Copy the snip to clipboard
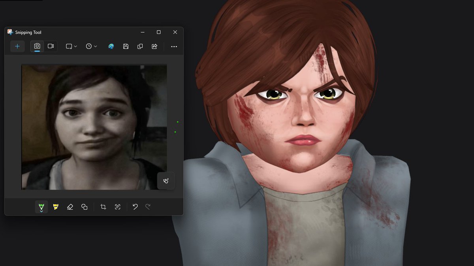Image resolution: width=474 pixels, height=266 pixels. click(140, 47)
